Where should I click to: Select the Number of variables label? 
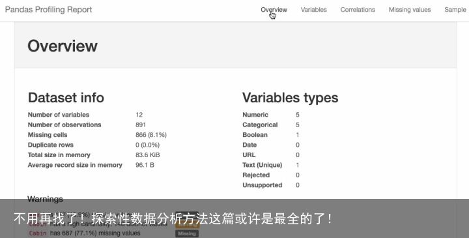tap(59, 115)
